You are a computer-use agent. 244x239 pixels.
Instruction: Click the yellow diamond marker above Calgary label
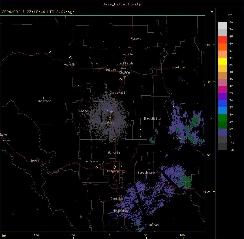(115, 167)
